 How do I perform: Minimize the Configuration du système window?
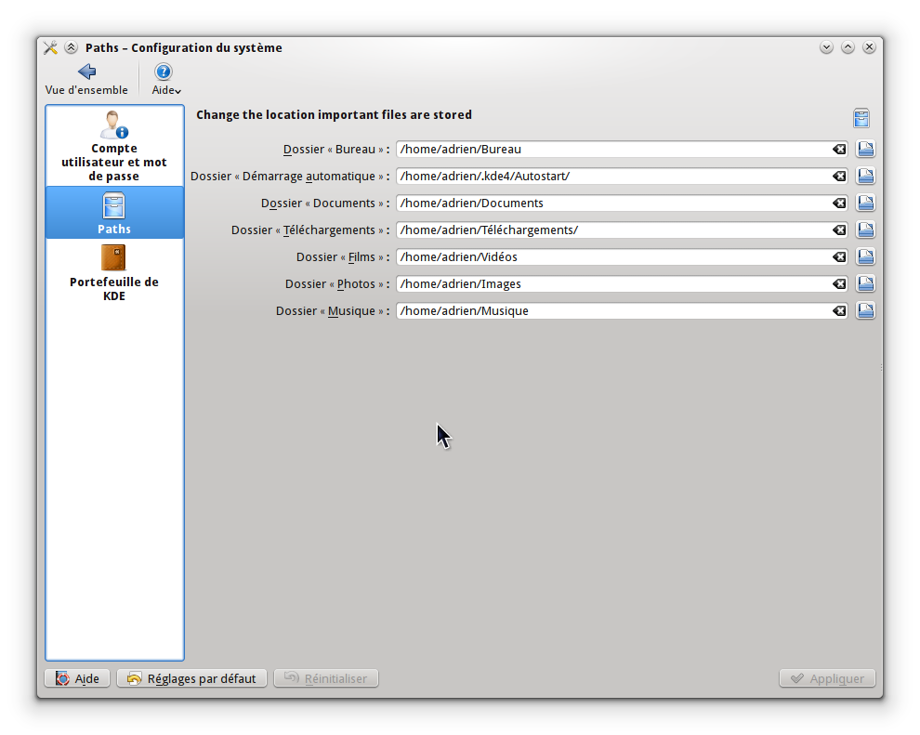(x=826, y=47)
